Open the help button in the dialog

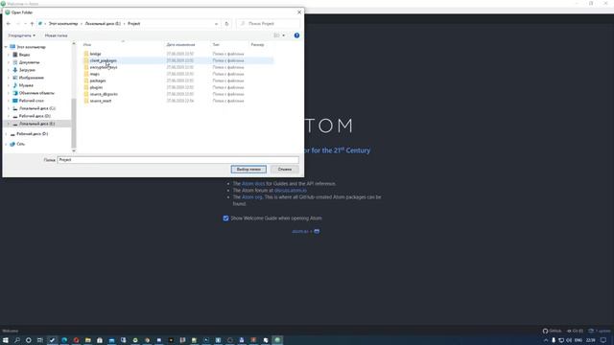coord(296,35)
